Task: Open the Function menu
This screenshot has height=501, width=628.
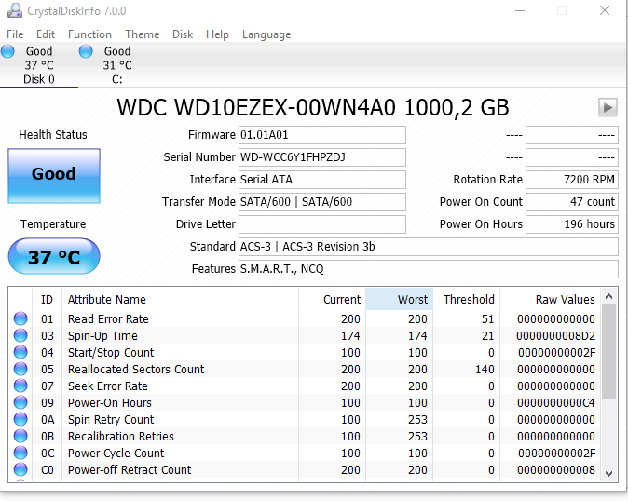Action: (x=89, y=34)
